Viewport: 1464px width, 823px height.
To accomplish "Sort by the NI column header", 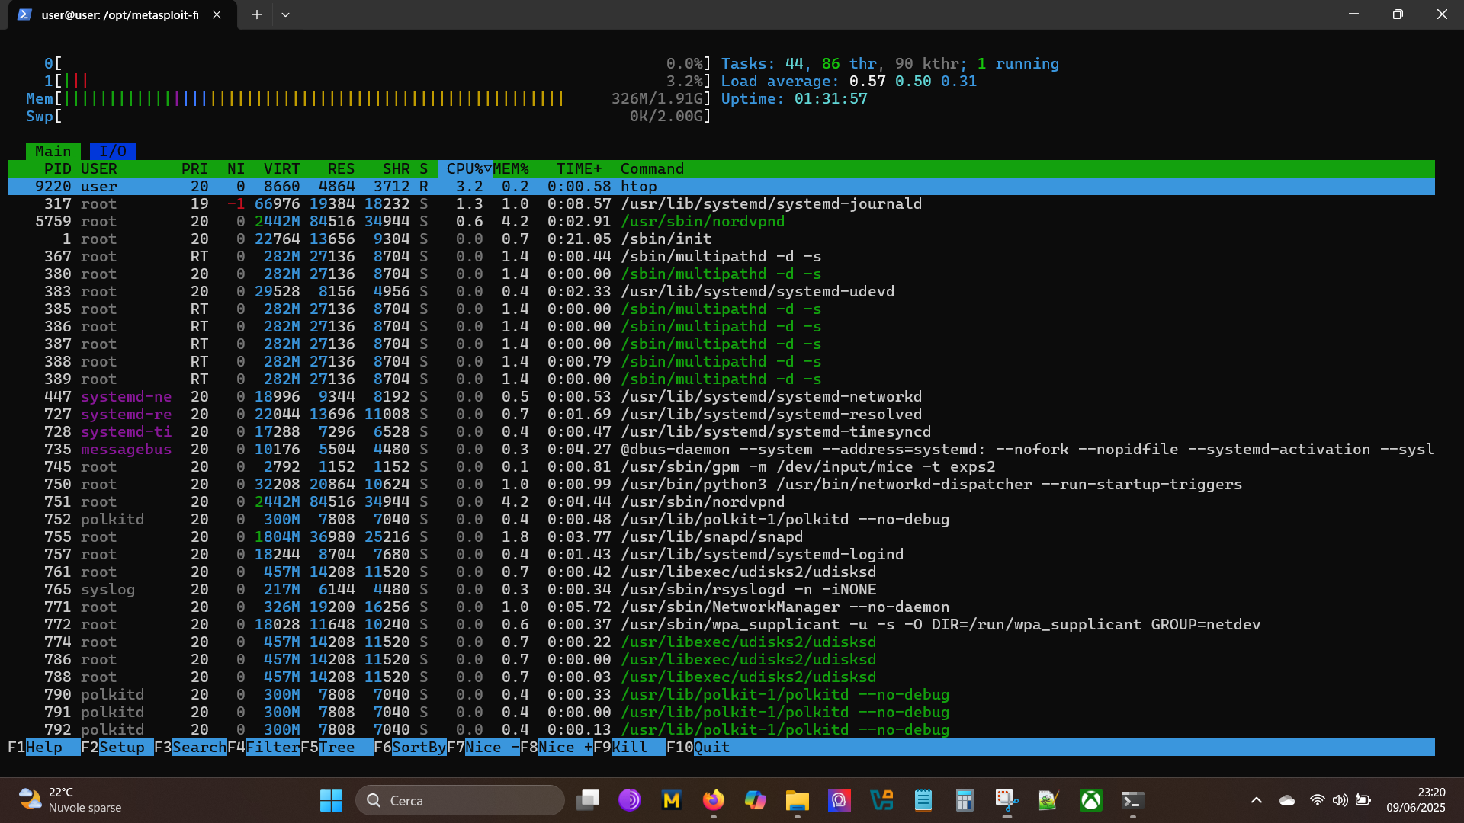I will [x=236, y=168].
